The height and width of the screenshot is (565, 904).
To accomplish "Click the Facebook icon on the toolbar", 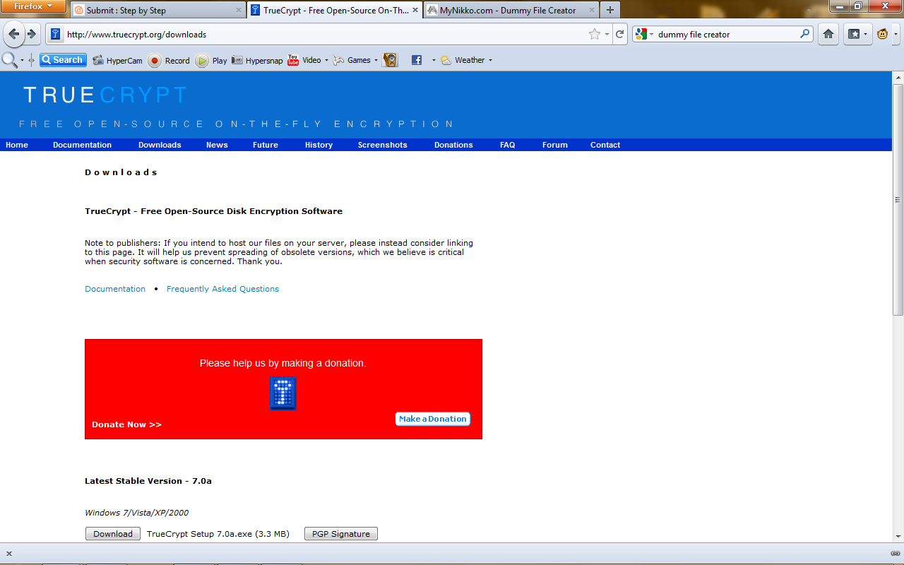I will (417, 61).
